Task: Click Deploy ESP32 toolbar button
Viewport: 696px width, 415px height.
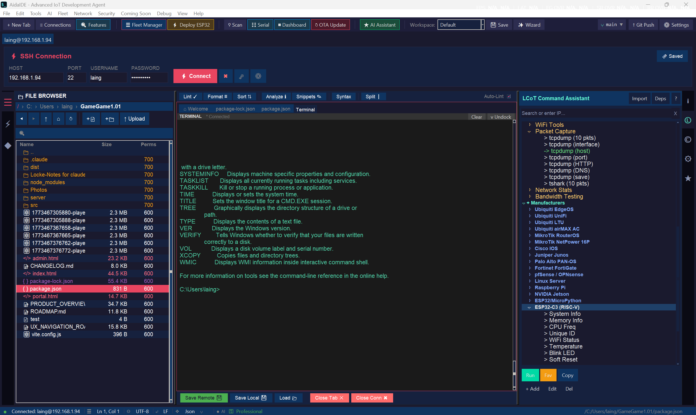Action: (x=191, y=25)
